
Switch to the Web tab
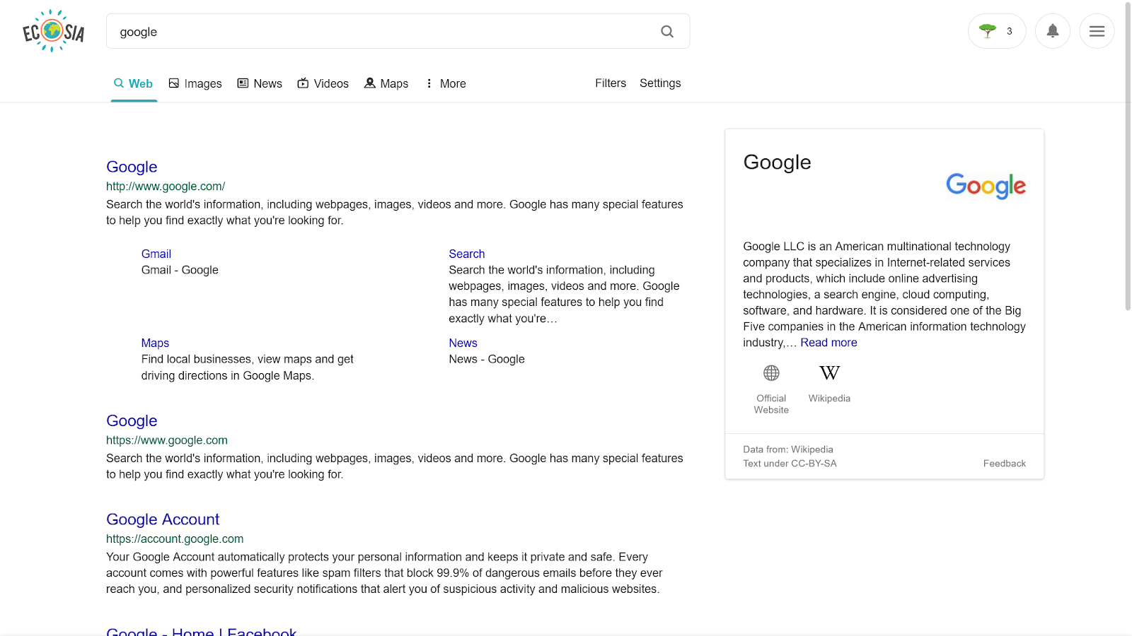coord(134,83)
